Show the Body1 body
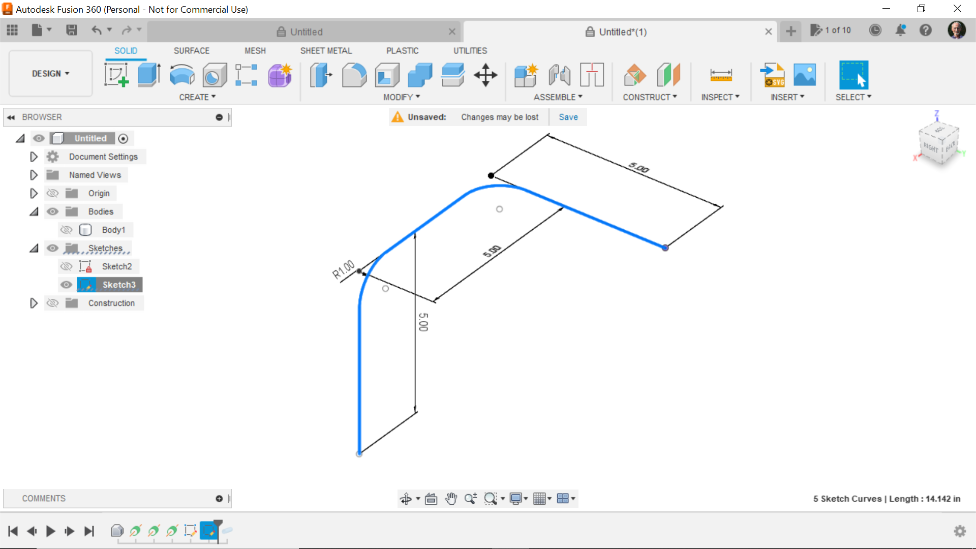Screen dimensions: 976x549 click(x=66, y=230)
